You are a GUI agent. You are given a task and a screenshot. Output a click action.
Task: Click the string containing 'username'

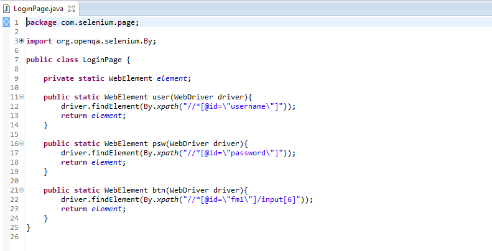click(x=233, y=106)
